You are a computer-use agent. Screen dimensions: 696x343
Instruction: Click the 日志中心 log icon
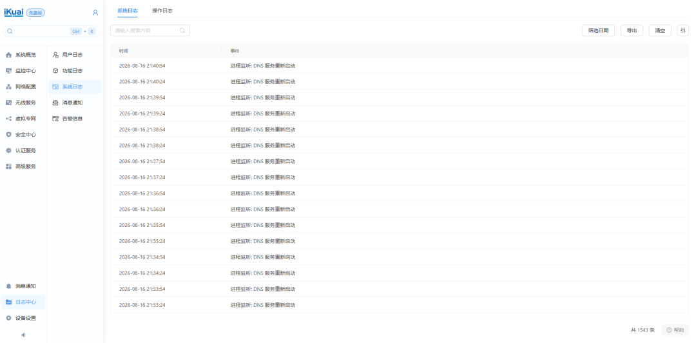click(x=8, y=302)
